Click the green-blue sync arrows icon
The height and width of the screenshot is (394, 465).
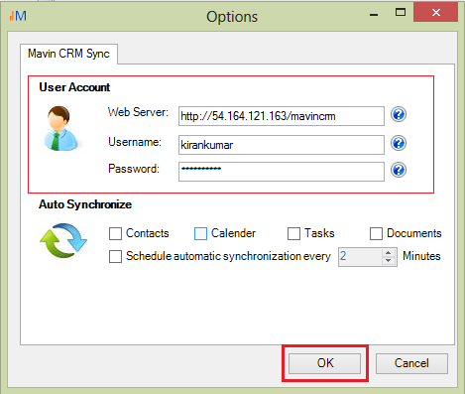pyautogui.click(x=63, y=240)
